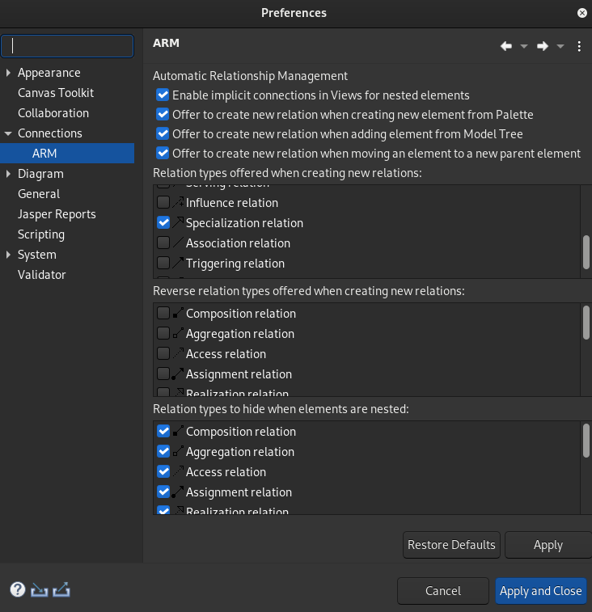The height and width of the screenshot is (612, 592).
Task: Check the Triggering relation checkbox
Action: click(x=163, y=263)
